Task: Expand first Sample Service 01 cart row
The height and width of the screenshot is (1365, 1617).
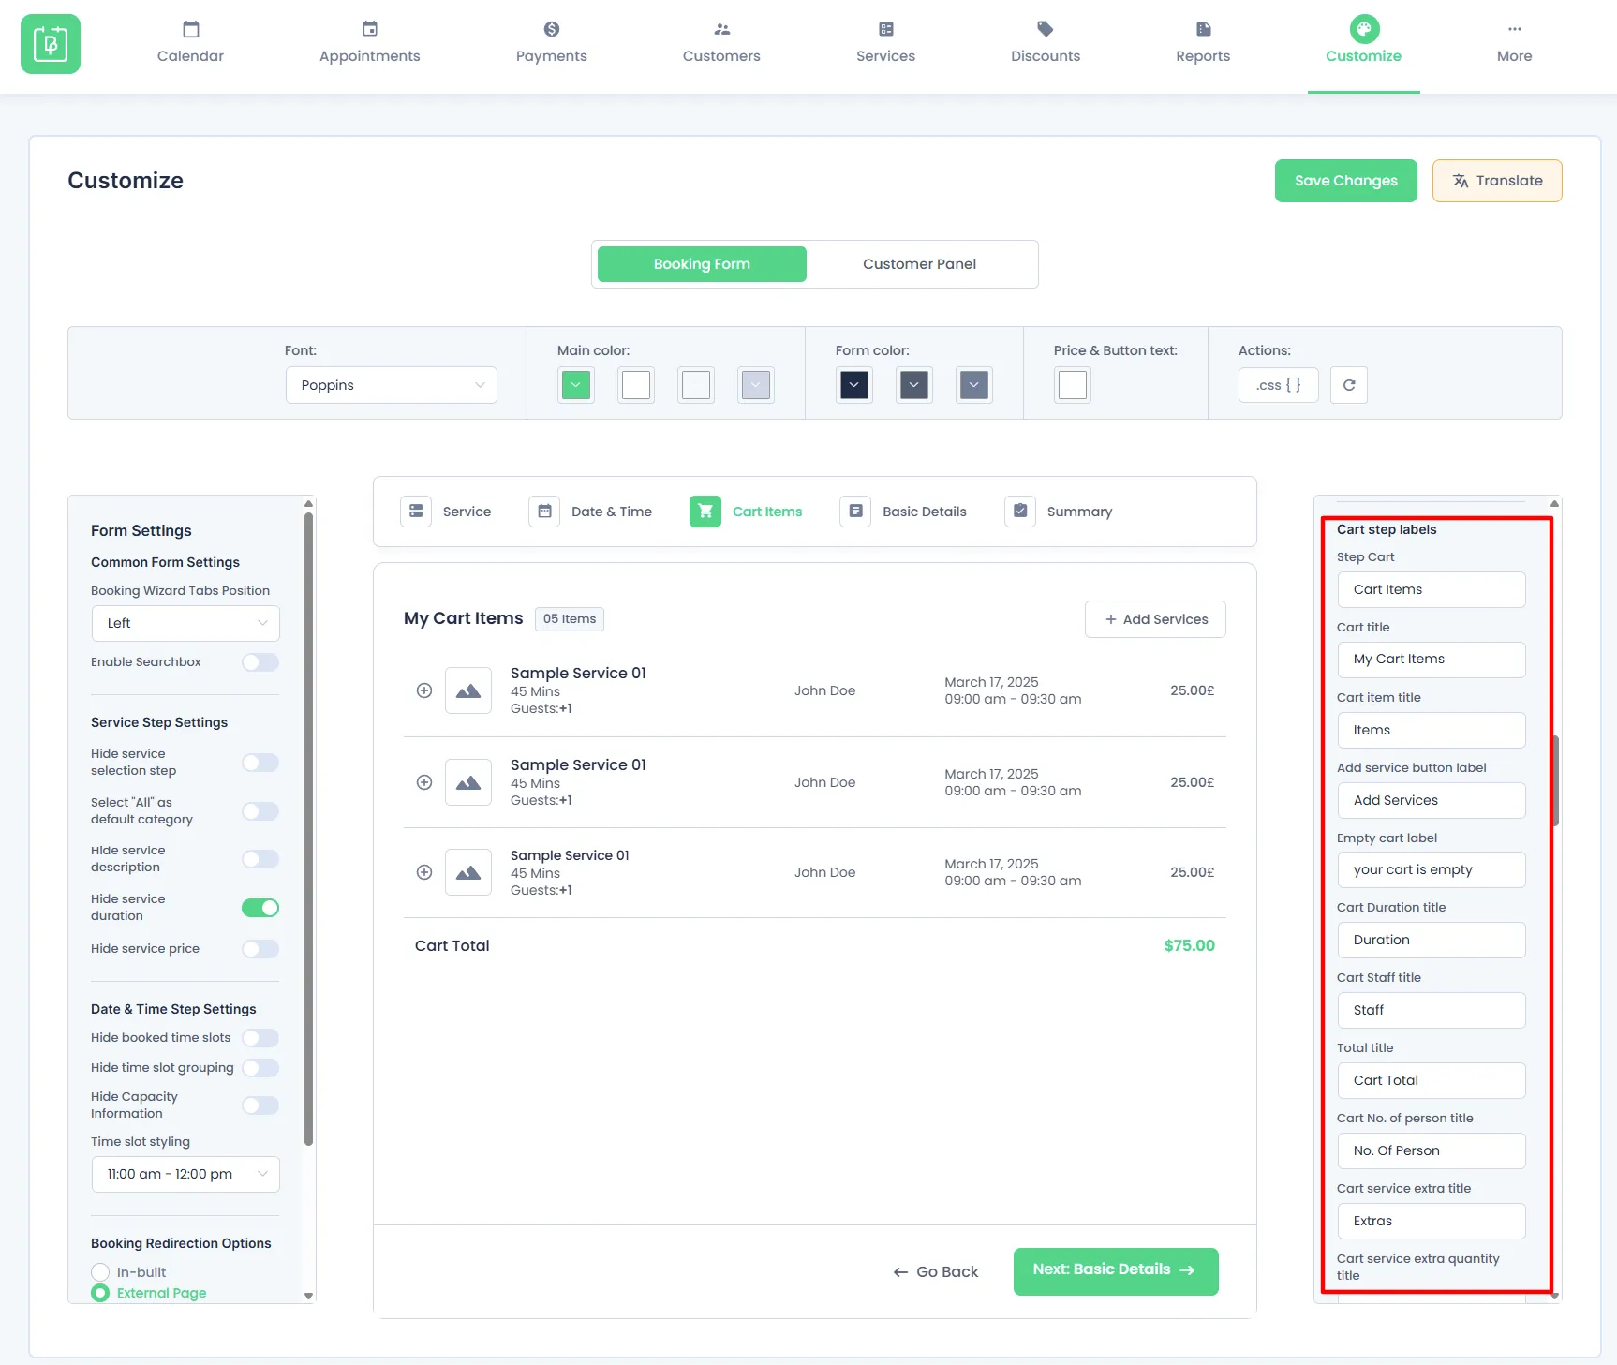Action: (424, 690)
